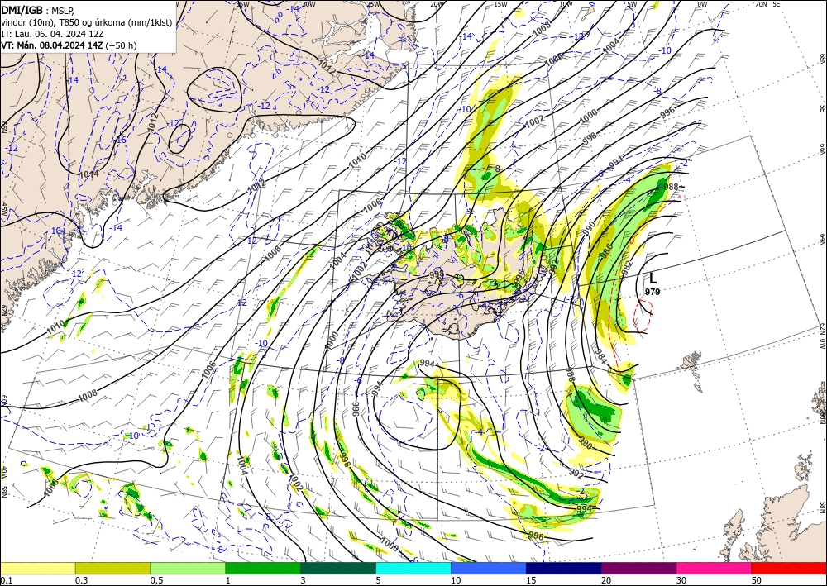Image resolution: width=827 pixels, height=586 pixels.
Task: Pick the dark green 3–5 legend swatch
Action: (338, 568)
